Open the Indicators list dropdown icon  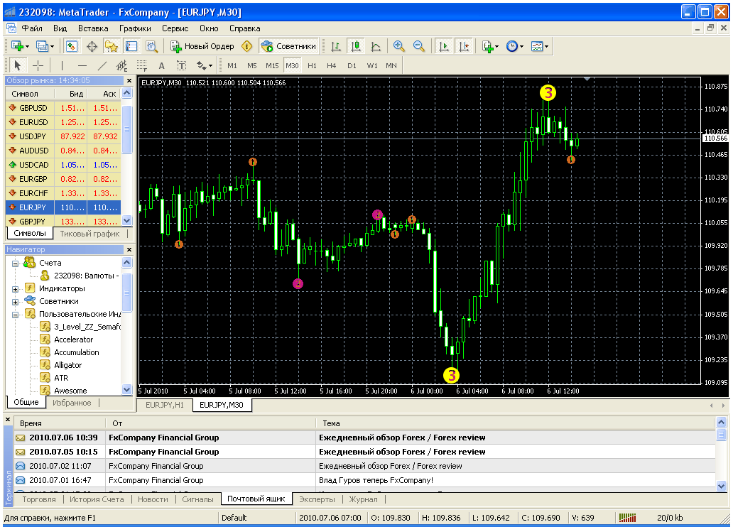490,46
